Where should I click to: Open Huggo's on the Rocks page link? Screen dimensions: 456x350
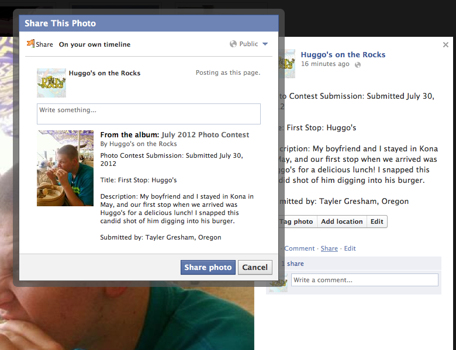343,55
